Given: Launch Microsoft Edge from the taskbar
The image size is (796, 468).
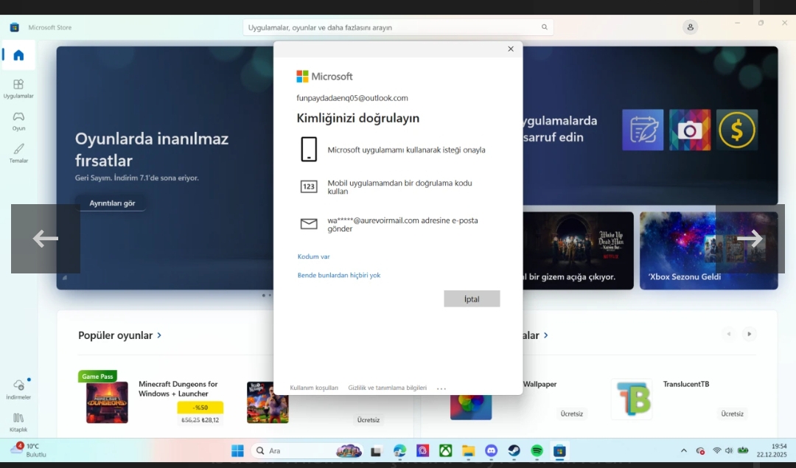Looking at the screenshot, I should (399, 451).
